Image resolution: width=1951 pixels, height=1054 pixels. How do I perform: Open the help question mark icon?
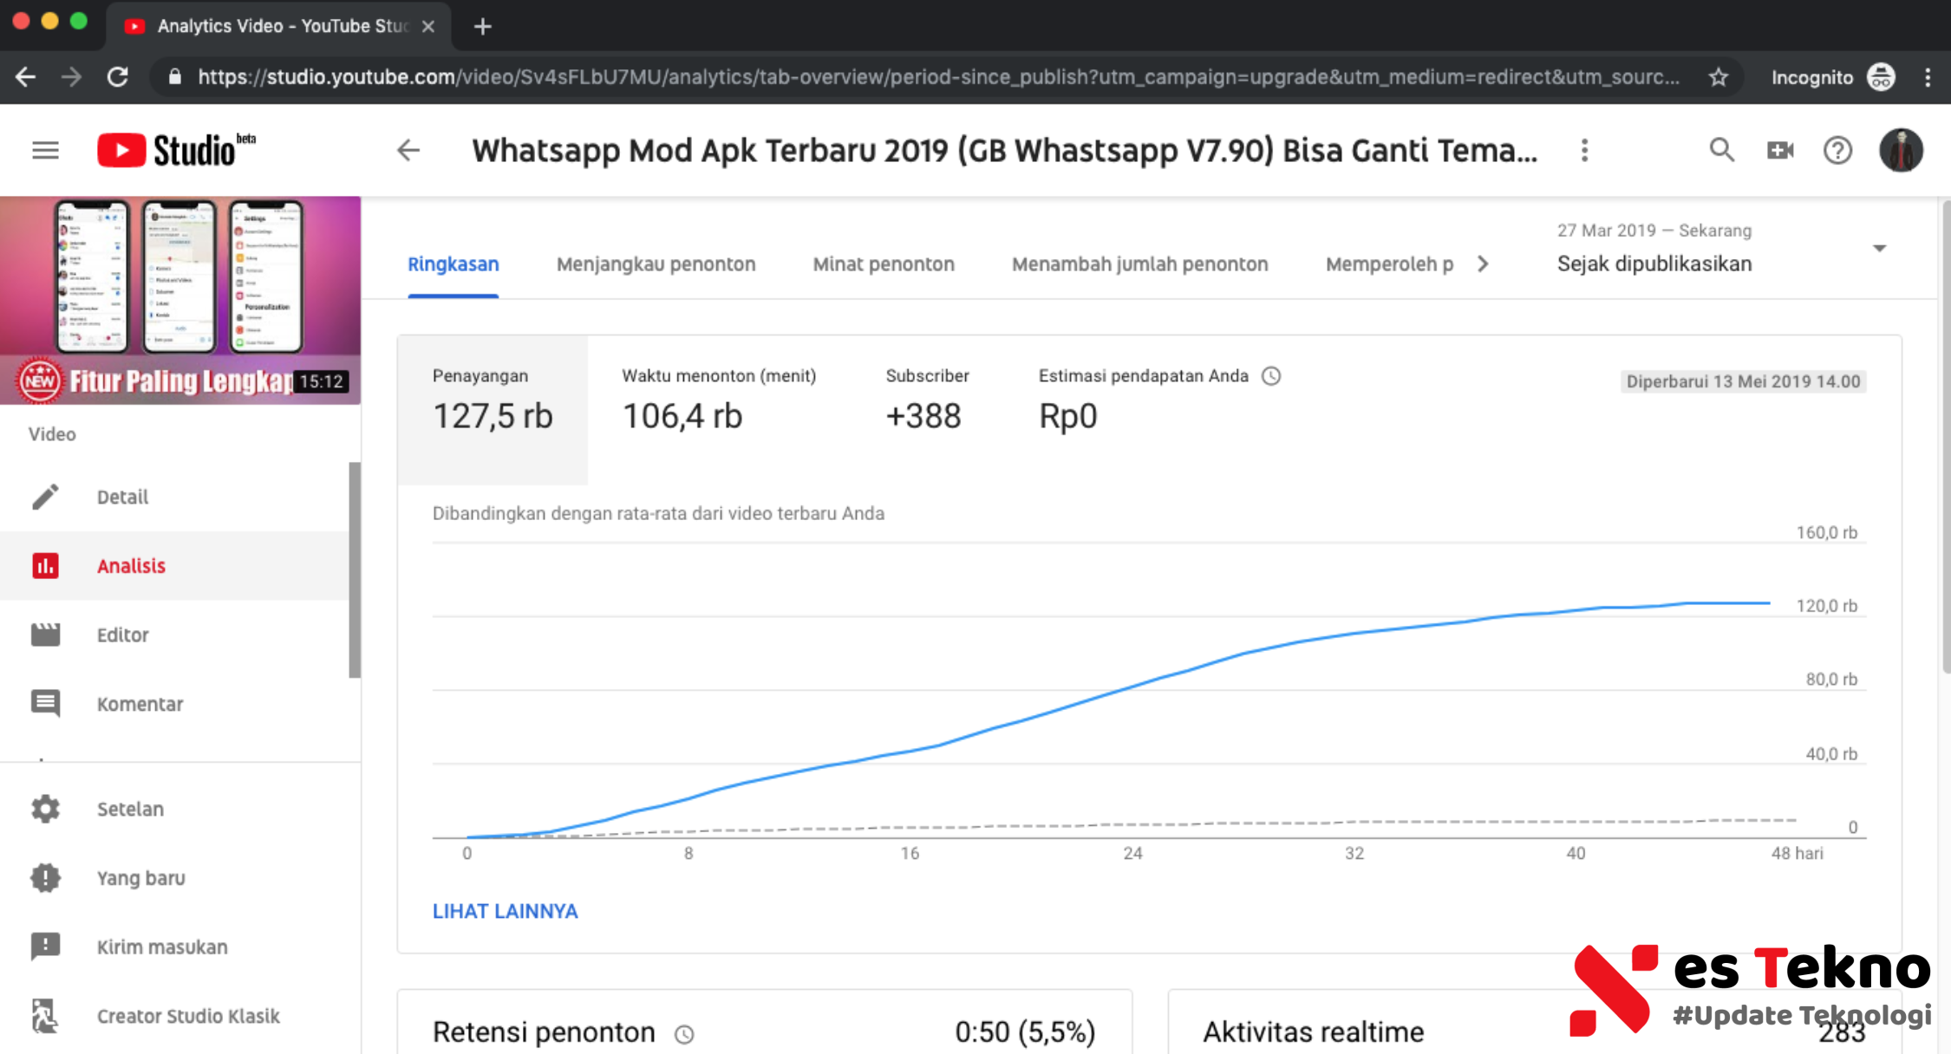[1837, 151]
